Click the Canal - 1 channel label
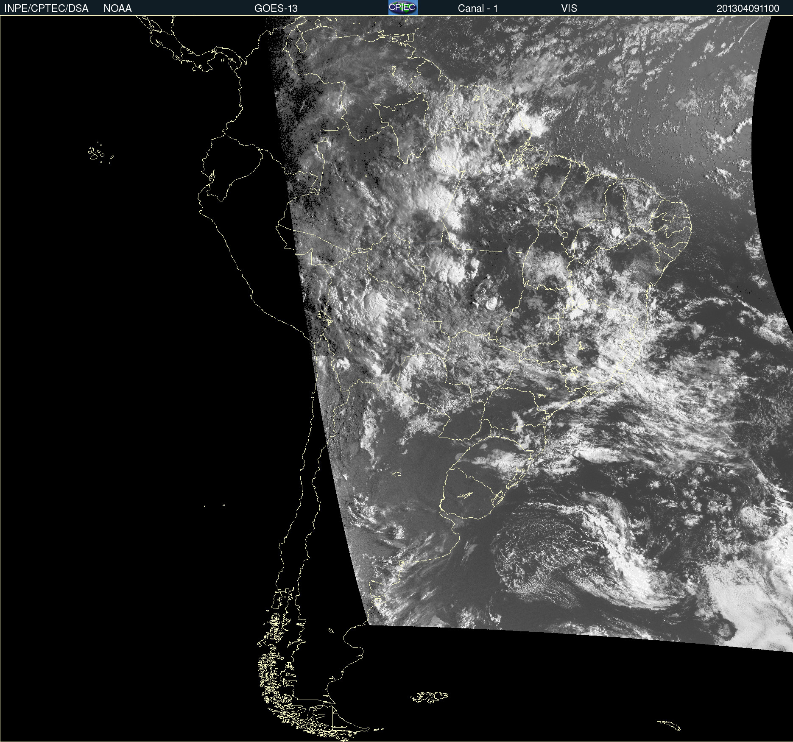The height and width of the screenshot is (742, 793). click(x=477, y=8)
